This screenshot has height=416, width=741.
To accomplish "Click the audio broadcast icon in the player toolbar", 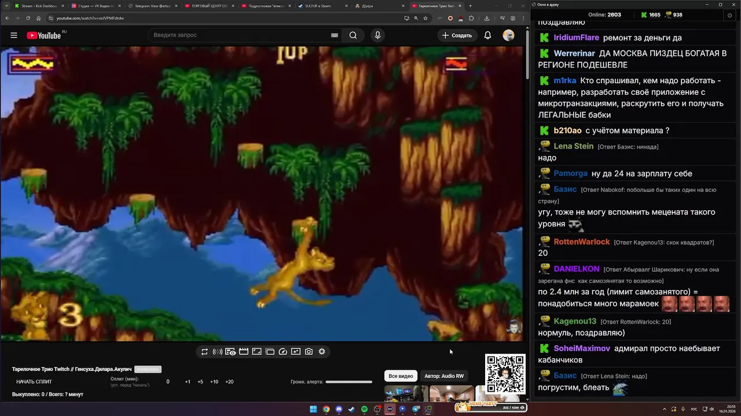I will (x=217, y=351).
